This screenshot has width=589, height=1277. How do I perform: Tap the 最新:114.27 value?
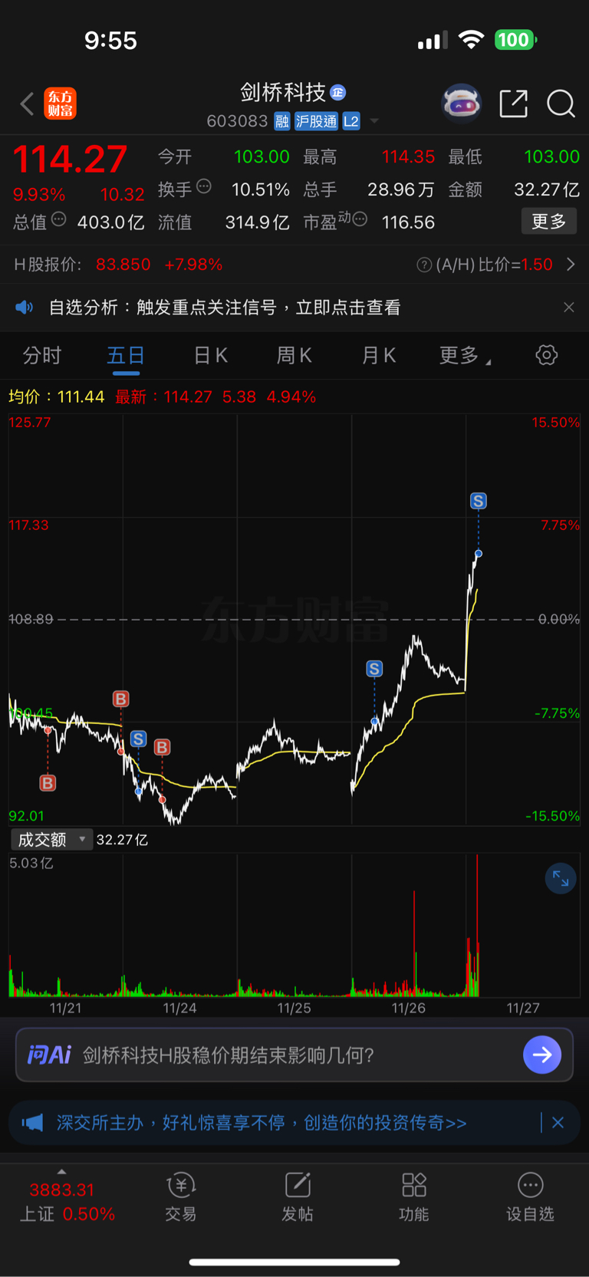[163, 397]
